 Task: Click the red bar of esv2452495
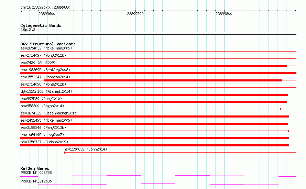[x=154, y=124]
